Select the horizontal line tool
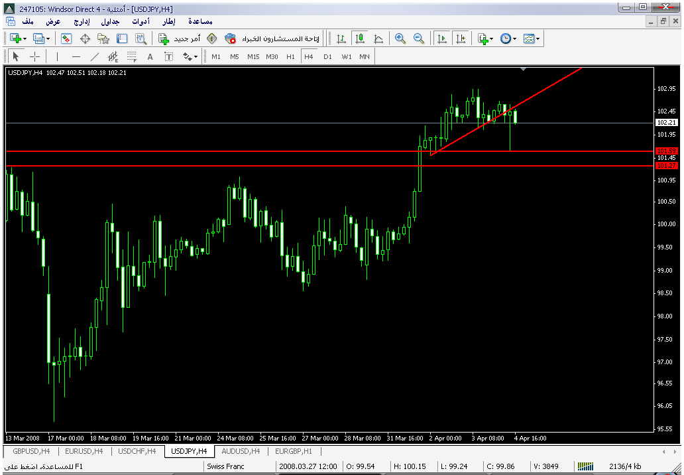The width and height of the screenshot is (684, 475). coord(76,56)
